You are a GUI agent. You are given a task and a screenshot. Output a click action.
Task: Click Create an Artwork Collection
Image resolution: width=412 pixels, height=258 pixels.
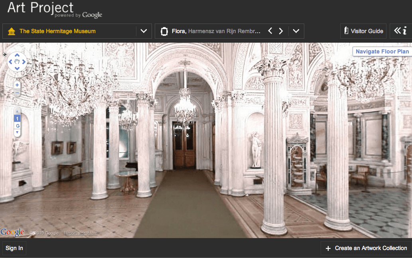click(x=366, y=248)
